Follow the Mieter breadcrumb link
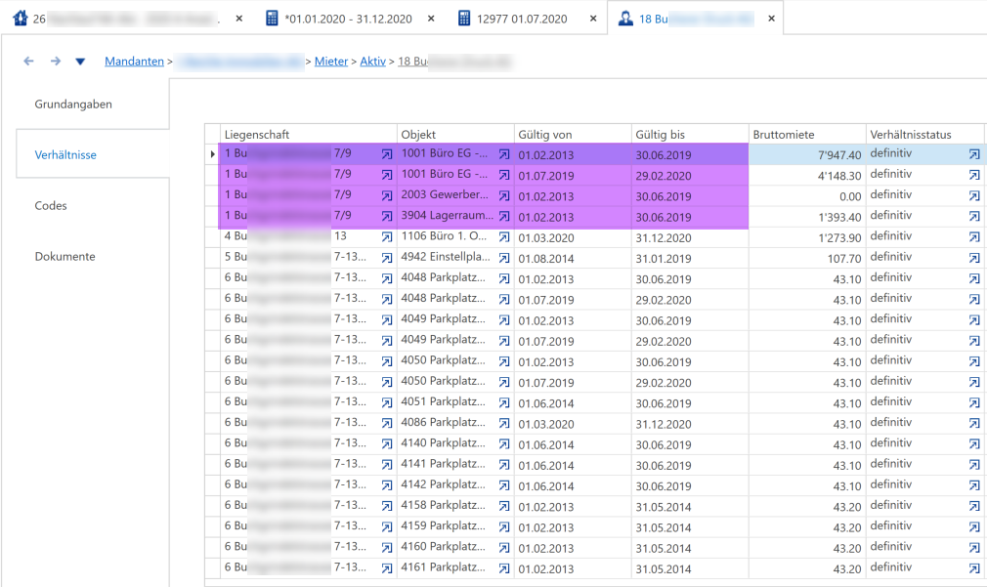The width and height of the screenshot is (987, 587). (331, 61)
